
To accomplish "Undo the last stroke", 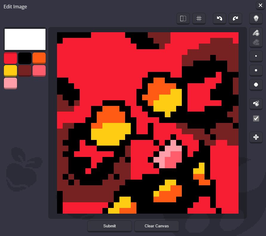I will 219,18.
